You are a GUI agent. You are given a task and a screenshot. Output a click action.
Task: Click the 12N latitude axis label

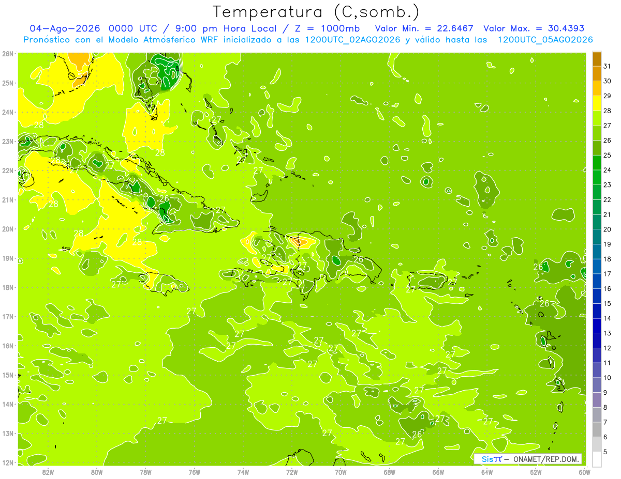coord(8,462)
